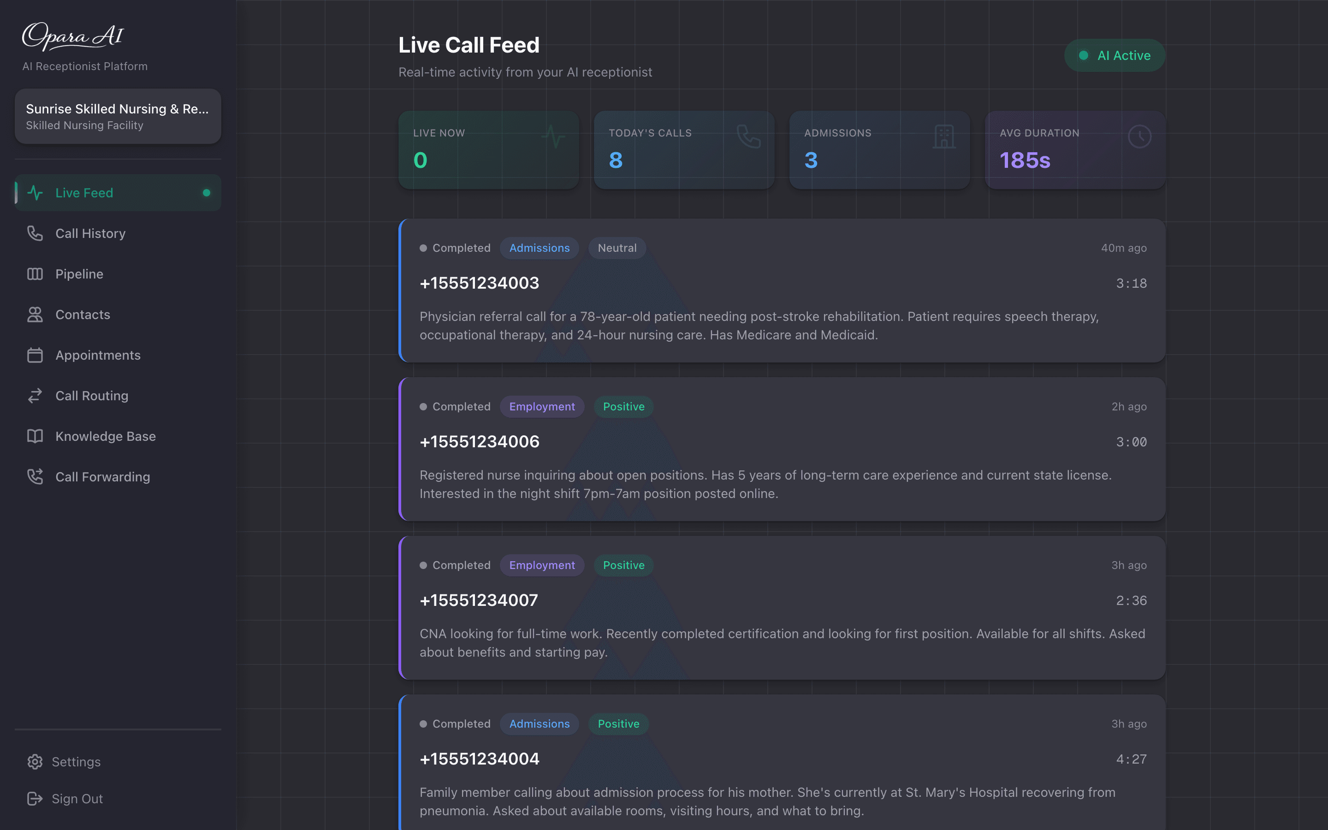
Task: Click the AI Active status badge
Action: point(1115,55)
